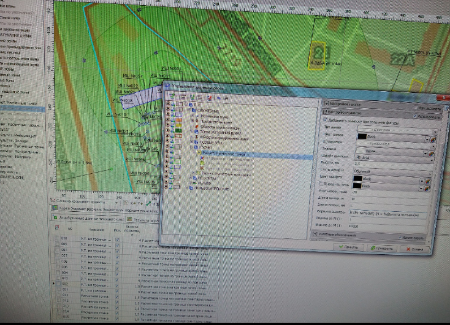Click the coordinate system icon left of the dropdown
450x325 pixels.
pos(52,202)
